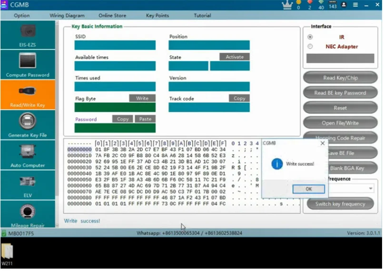Screen dimensions: 384x271
Task: Click the Switch key frequency button
Action: point(340,204)
